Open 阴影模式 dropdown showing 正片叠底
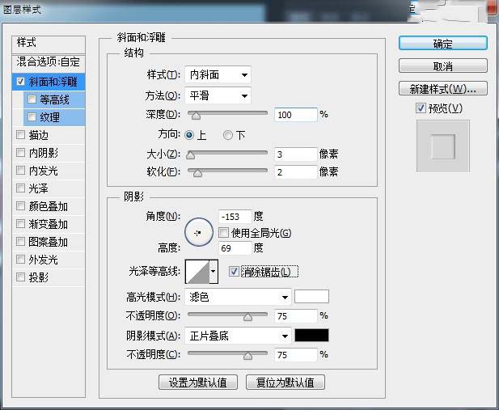Screen dimensions: 499x410 point(238,336)
